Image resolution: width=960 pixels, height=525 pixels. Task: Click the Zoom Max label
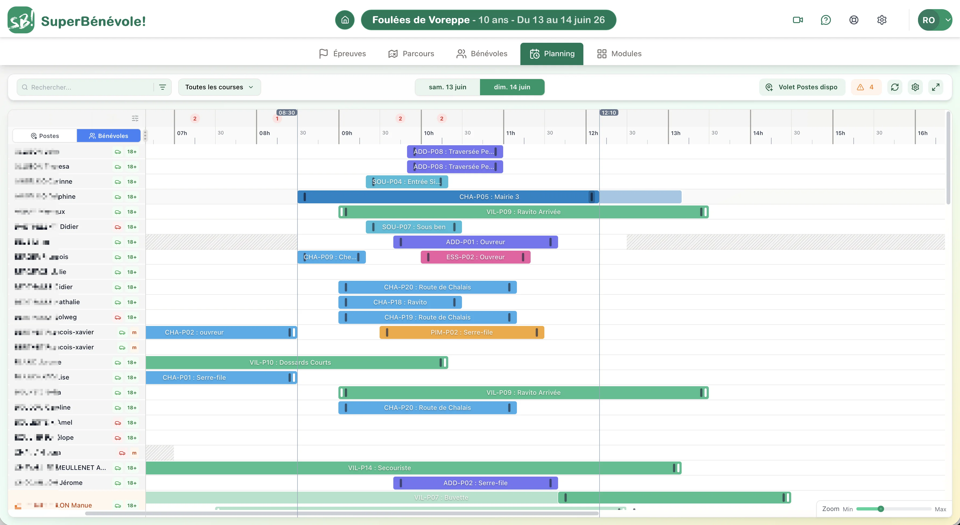940,509
